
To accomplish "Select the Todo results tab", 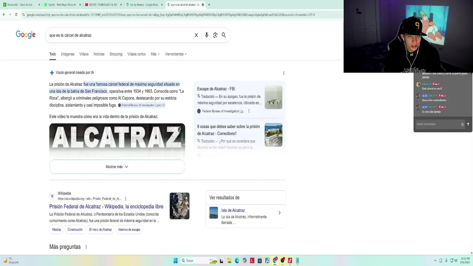I will coord(53,54).
